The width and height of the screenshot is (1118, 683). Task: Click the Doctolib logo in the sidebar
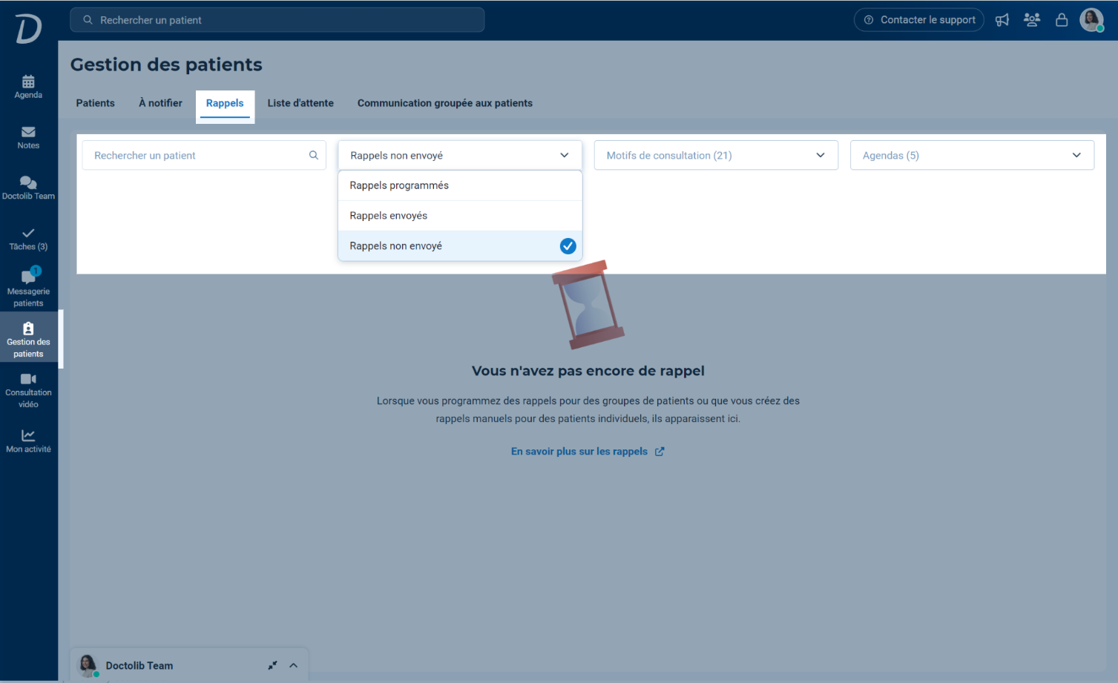click(x=28, y=29)
